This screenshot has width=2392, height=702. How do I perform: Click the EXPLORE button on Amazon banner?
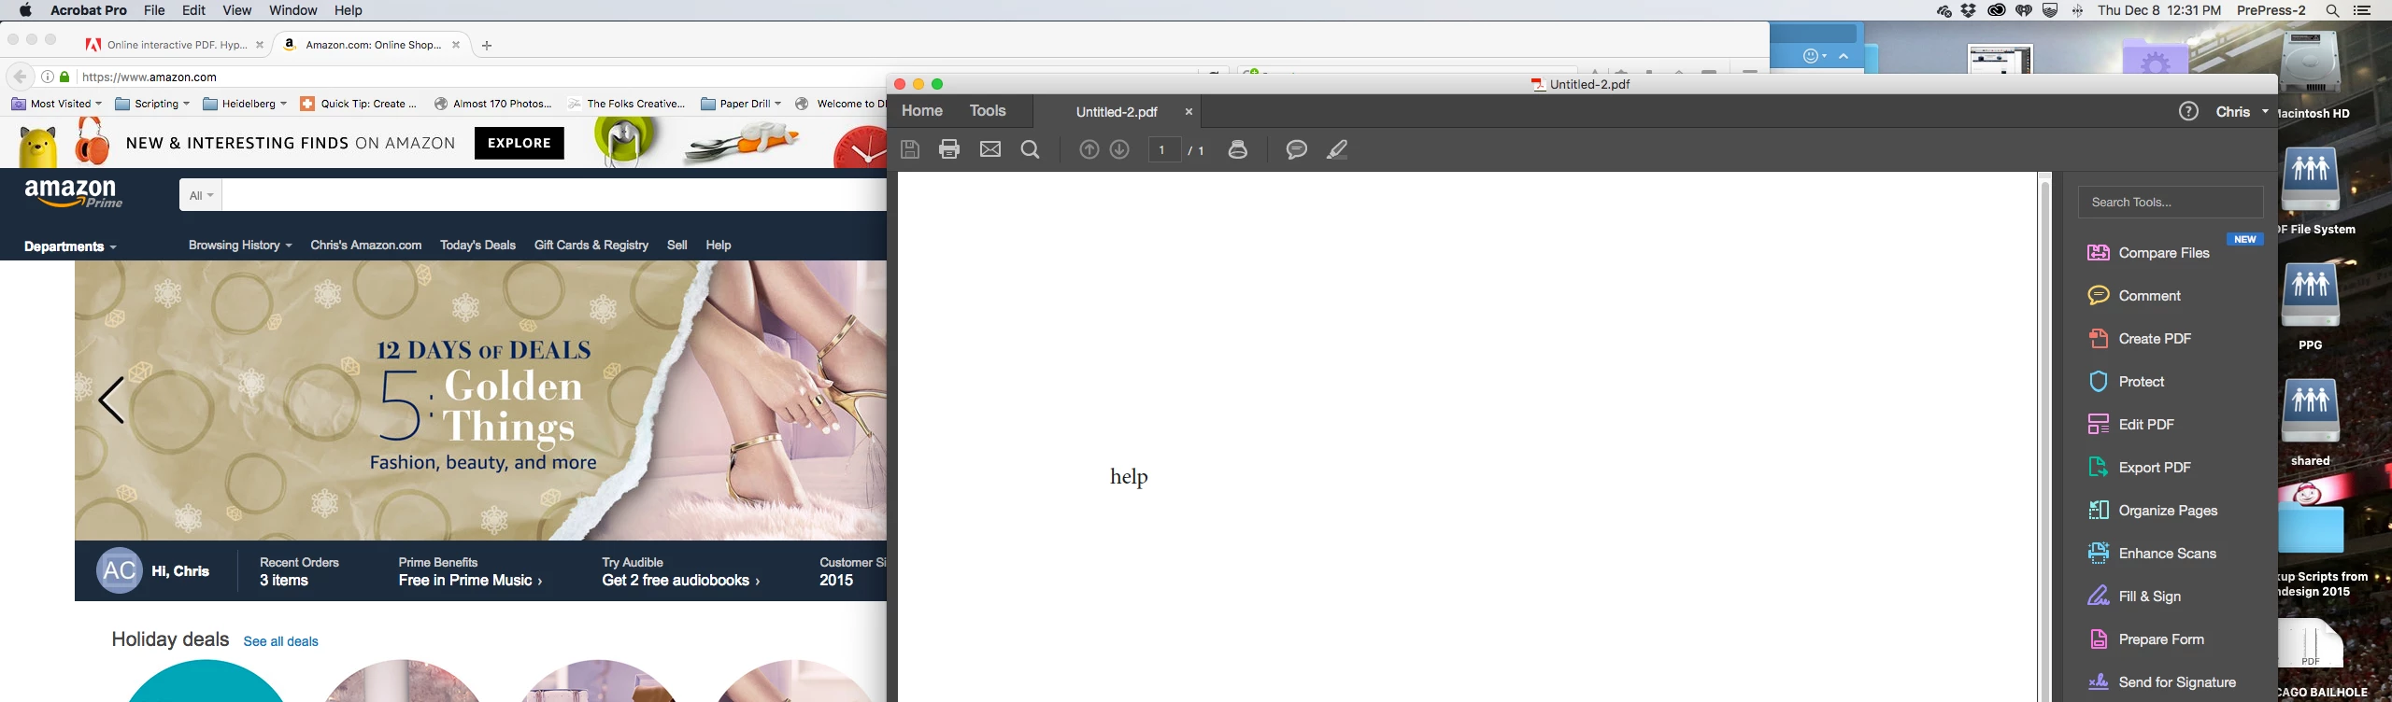point(520,143)
